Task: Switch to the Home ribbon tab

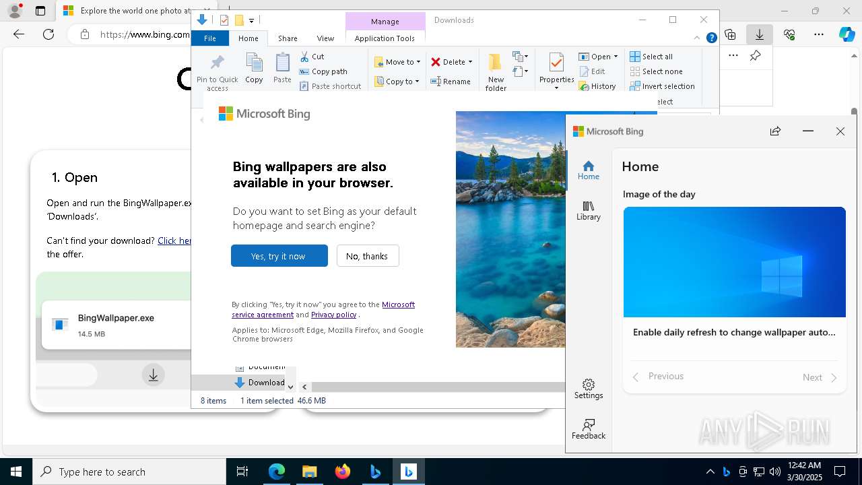Action: (248, 38)
